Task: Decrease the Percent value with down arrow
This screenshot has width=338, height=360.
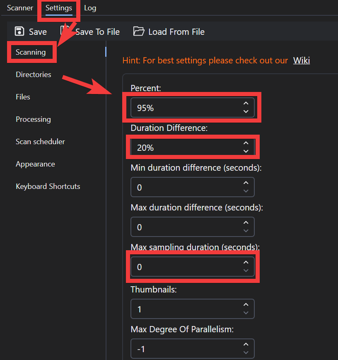Action: (x=246, y=111)
